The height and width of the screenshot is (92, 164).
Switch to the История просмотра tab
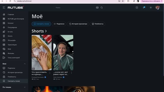click(78, 24)
